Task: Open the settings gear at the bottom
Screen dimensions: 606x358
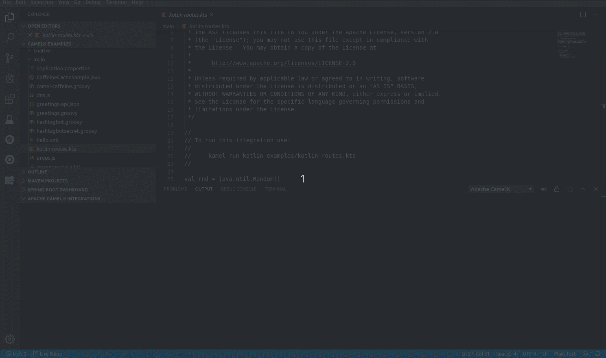Action: click(x=9, y=339)
